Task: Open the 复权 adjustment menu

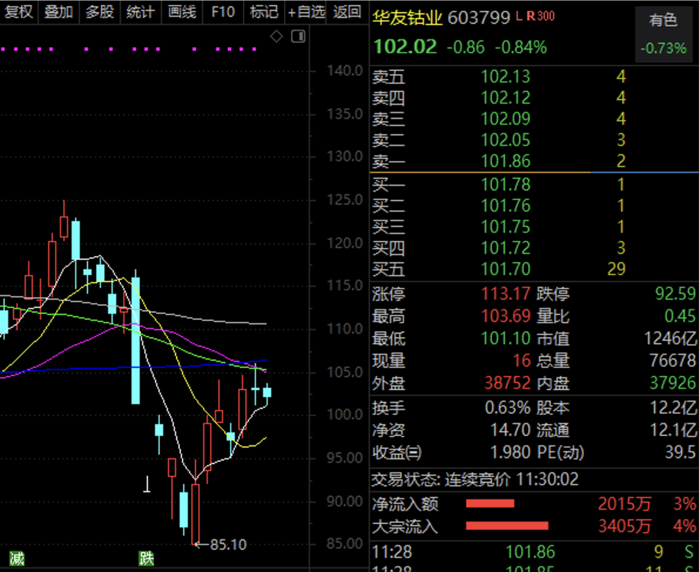Action: pos(19,12)
